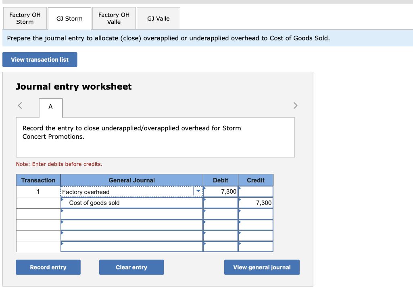
Task: Click the marker icon in the Debit cell of row one
Action: point(206,189)
